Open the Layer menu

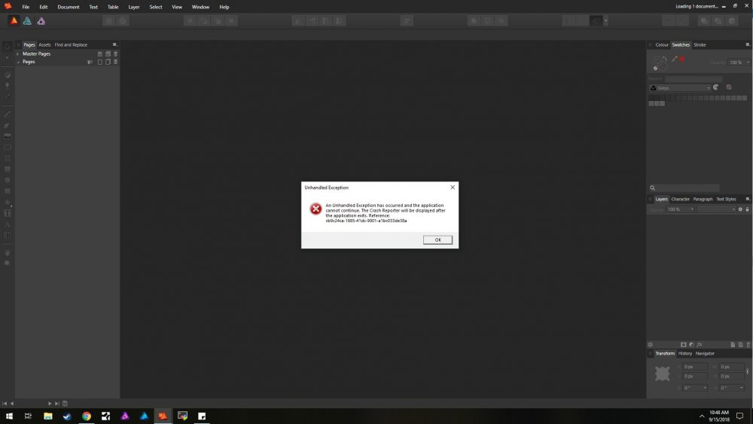tap(134, 8)
